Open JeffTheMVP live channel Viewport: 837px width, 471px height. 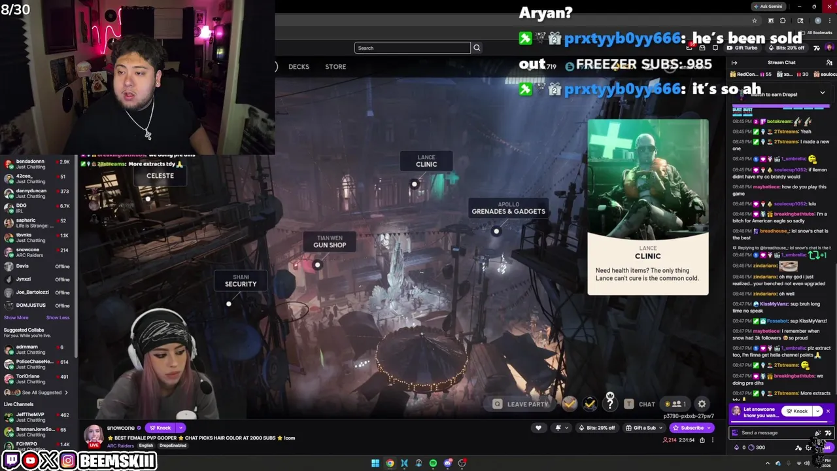(x=38, y=417)
